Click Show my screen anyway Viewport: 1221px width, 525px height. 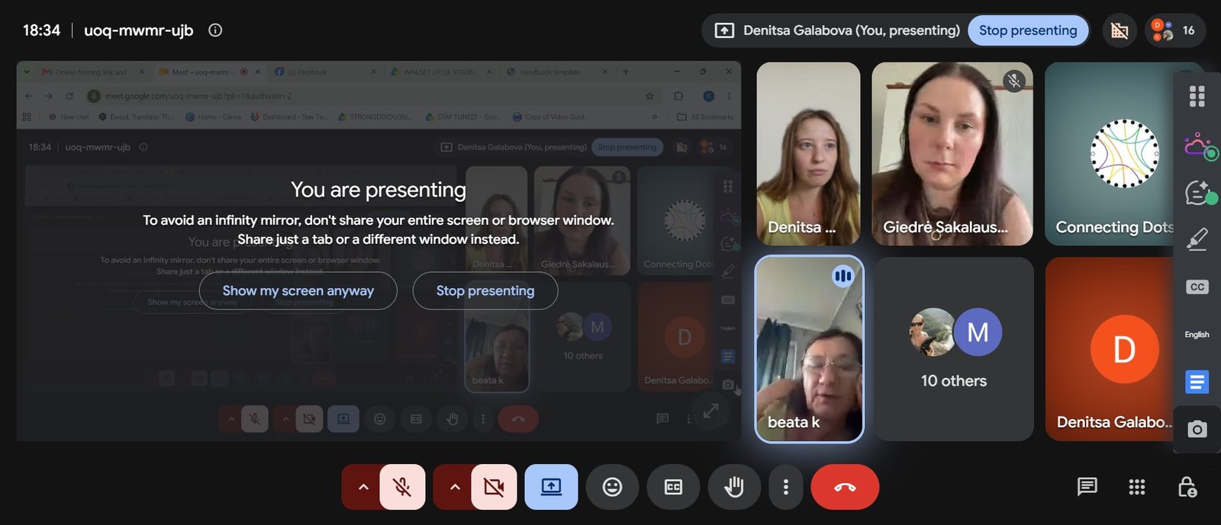298,290
